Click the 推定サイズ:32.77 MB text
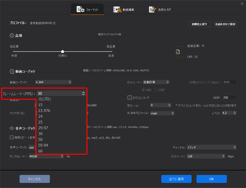Screen dimensions: 246x188 click(x=110, y=34)
